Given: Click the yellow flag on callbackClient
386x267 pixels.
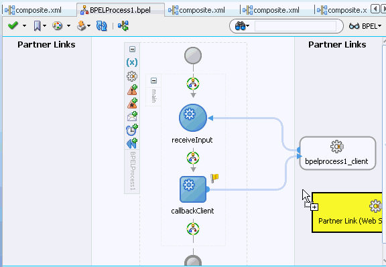Looking at the screenshot, I should (x=214, y=178).
